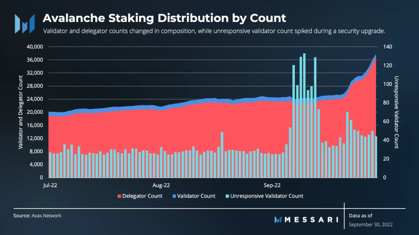
Task: Select the Validator Count legend label
Action: point(196,196)
